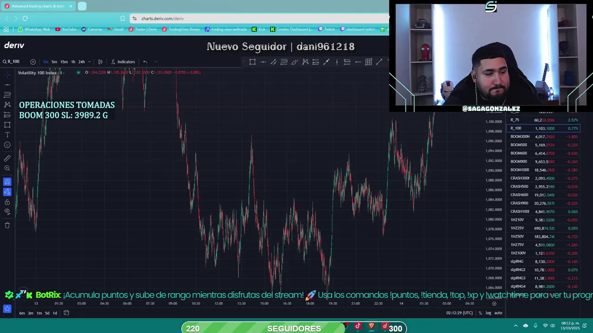Open the chart time zone menu showing UTC

460,313
